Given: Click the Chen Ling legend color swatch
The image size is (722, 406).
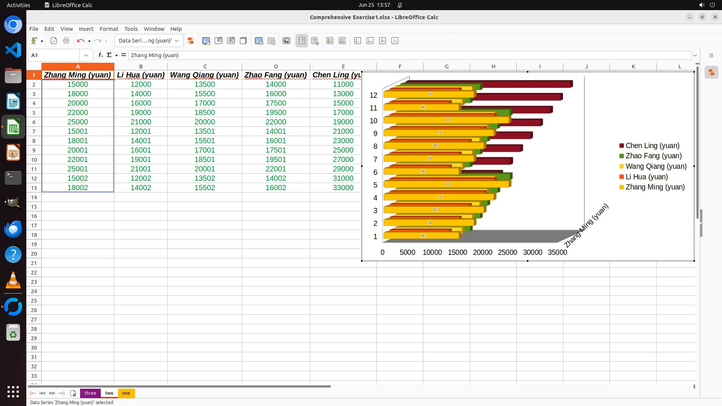Looking at the screenshot, I should click(x=622, y=146).
